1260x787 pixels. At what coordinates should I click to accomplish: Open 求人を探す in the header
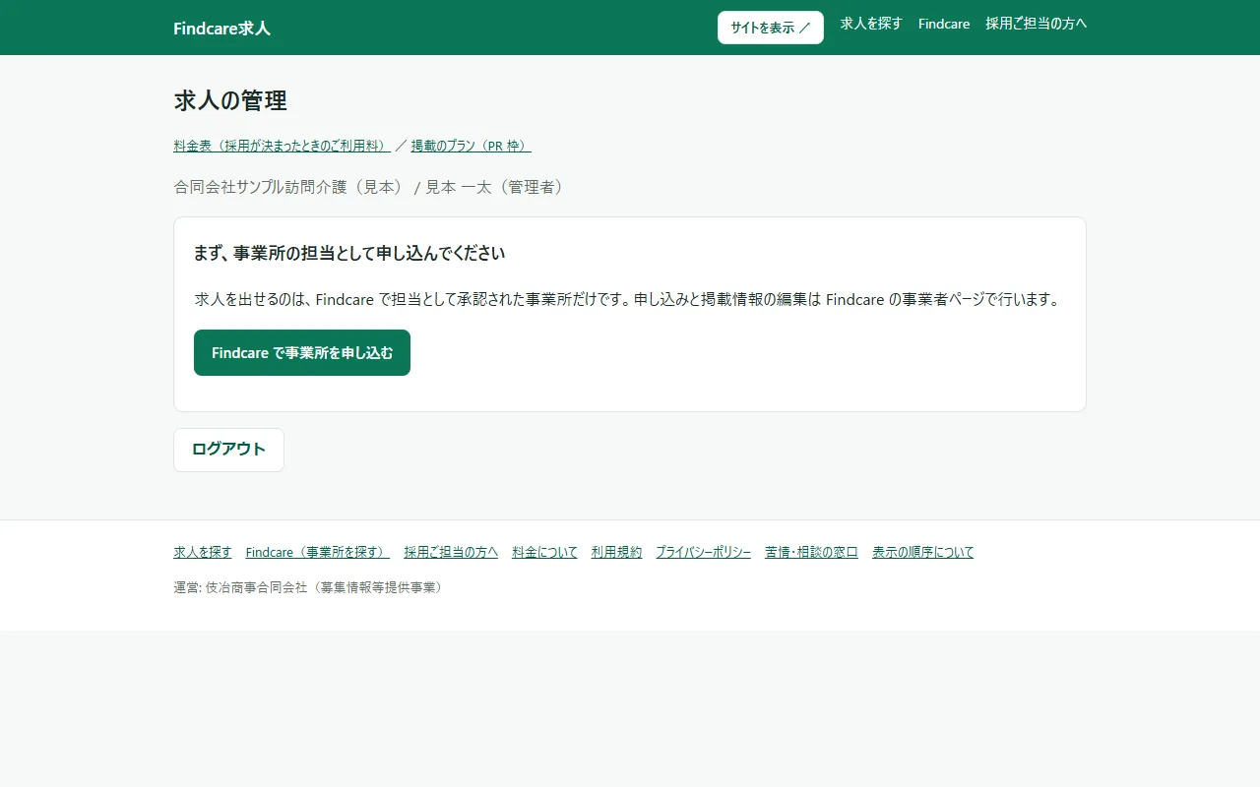[x=871, y=24]
